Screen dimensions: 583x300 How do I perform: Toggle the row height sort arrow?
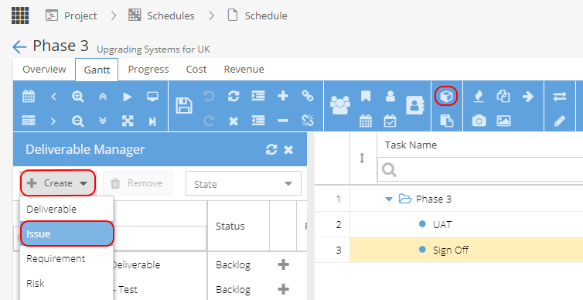(362, 159)
